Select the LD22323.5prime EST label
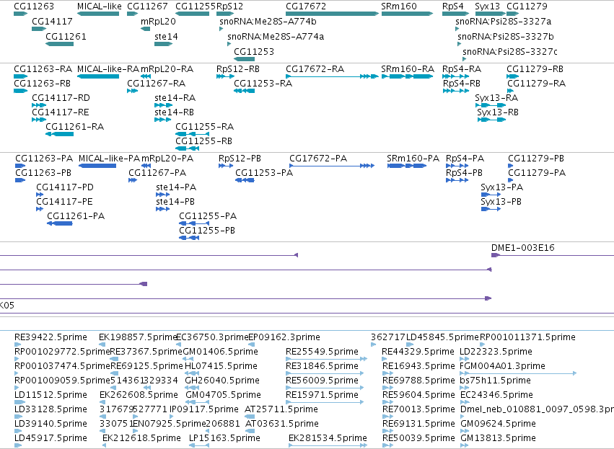Screen dimensions: 614x449 496,352
